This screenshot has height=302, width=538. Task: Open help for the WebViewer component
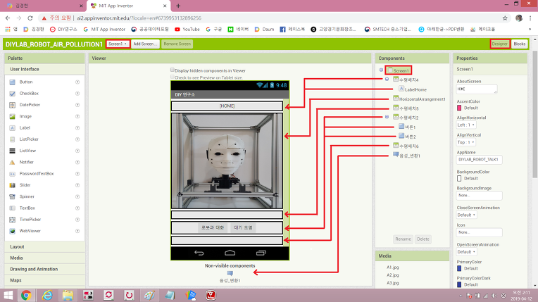pos(77,231)
